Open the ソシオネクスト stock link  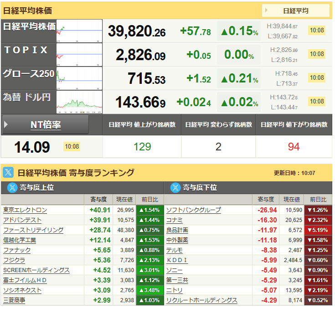[x=22, y=290]
